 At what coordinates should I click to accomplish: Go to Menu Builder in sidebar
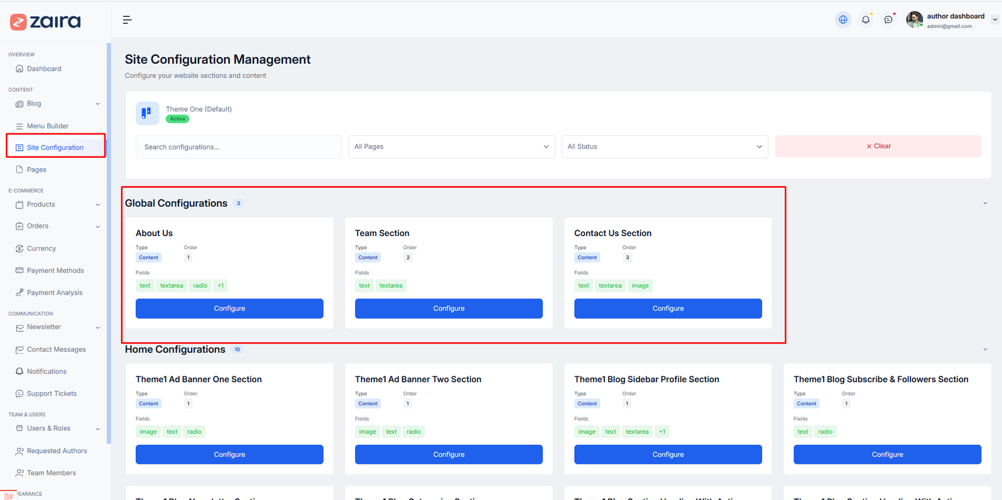click(48, 126)
